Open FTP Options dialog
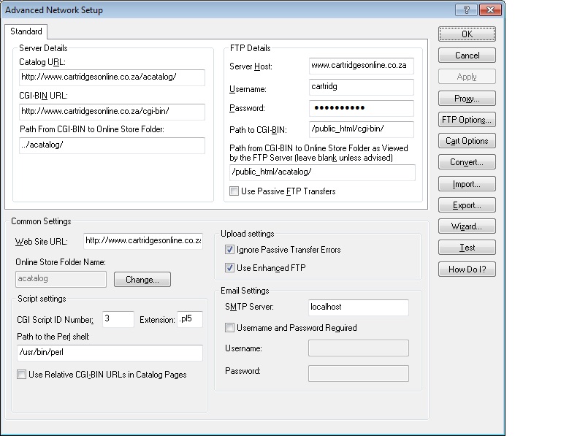 click(467, 120)
